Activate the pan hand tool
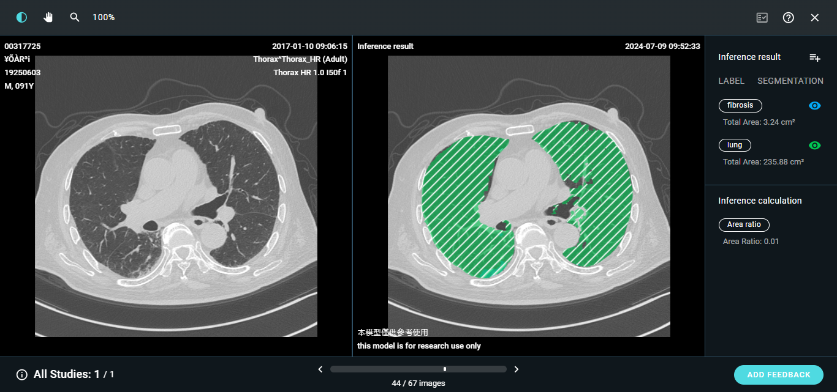This screenshot has width=837, height=392. [48, 17]
